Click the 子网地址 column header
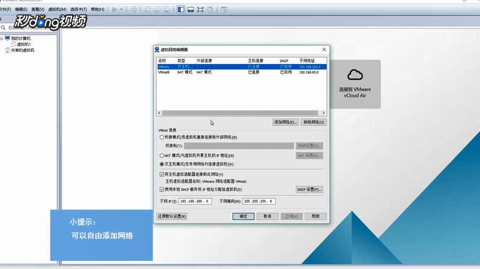 (x=312, y=61)
